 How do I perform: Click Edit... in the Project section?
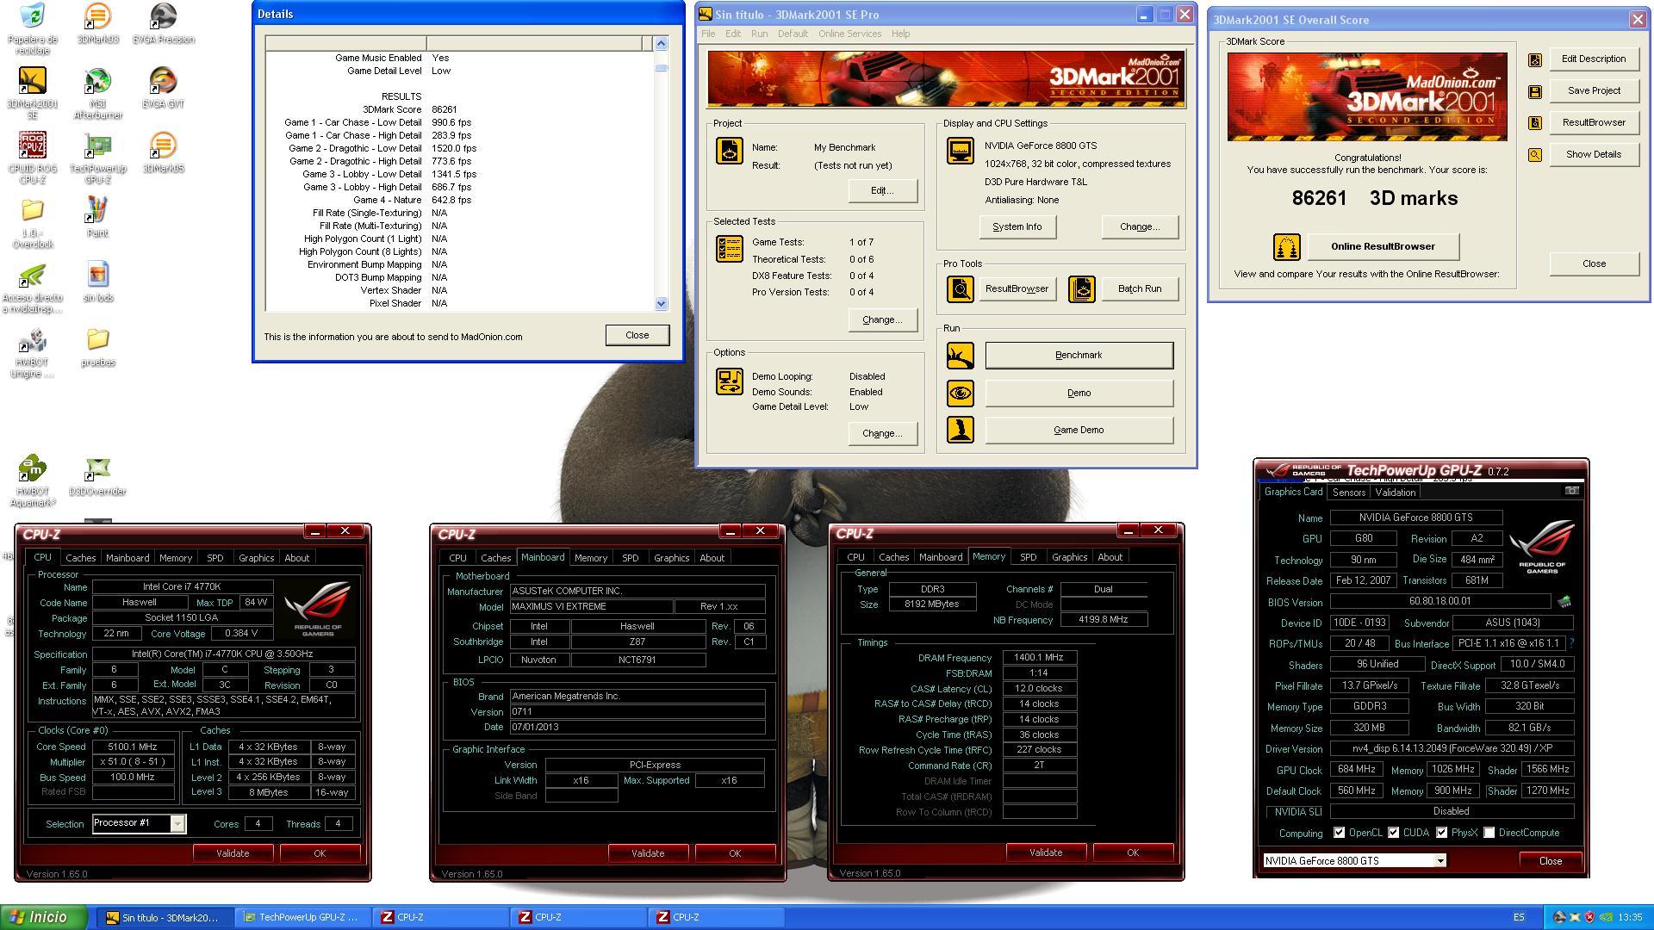tap(882, 191)
